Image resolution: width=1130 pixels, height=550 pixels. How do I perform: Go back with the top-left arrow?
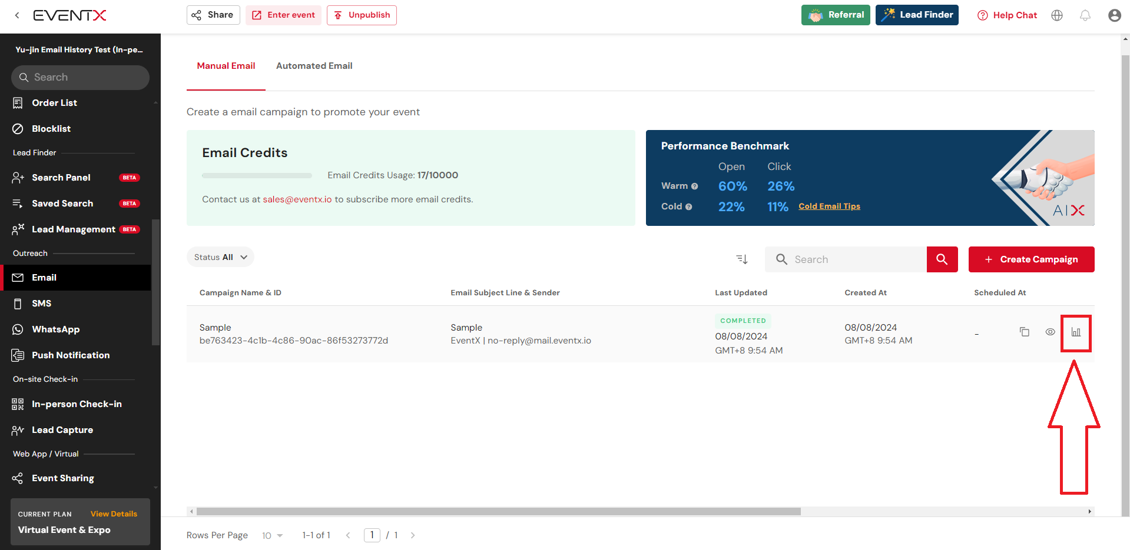tap(17, 15)
